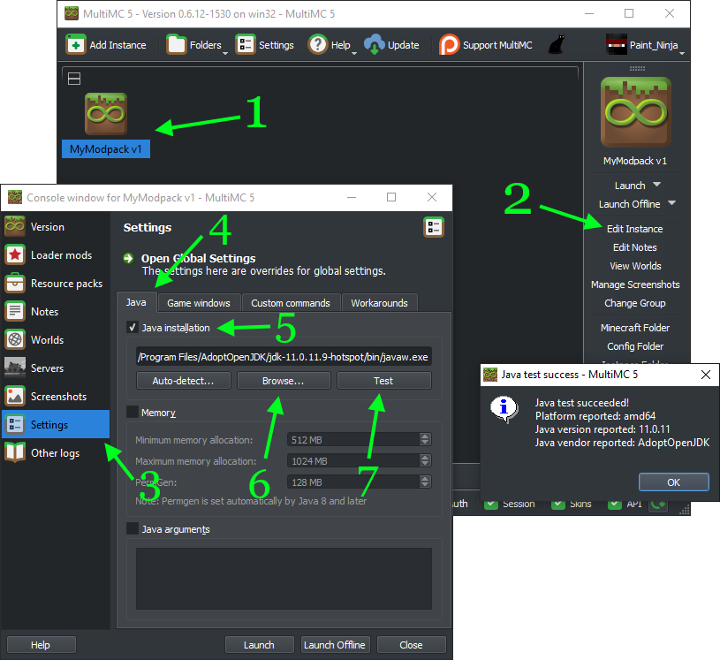Adjust Minimum memory allocation stepper arrows
720x660 pixels.
tap(425, 439)
